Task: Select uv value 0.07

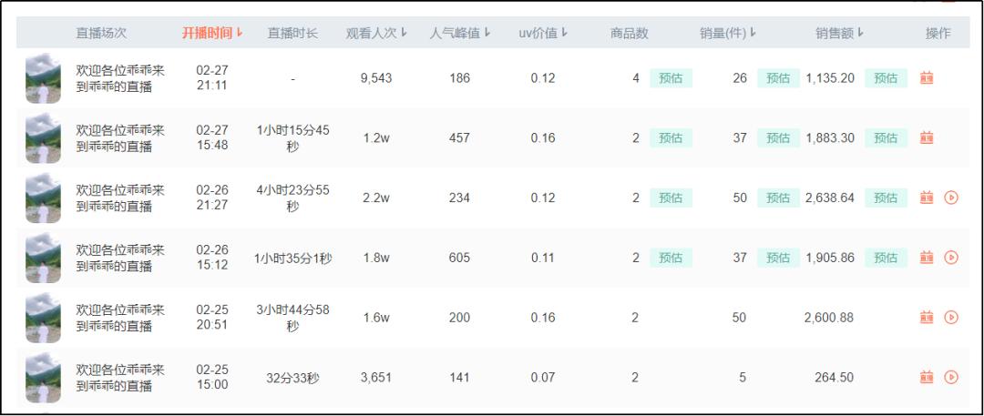Action: pos(543,377)
